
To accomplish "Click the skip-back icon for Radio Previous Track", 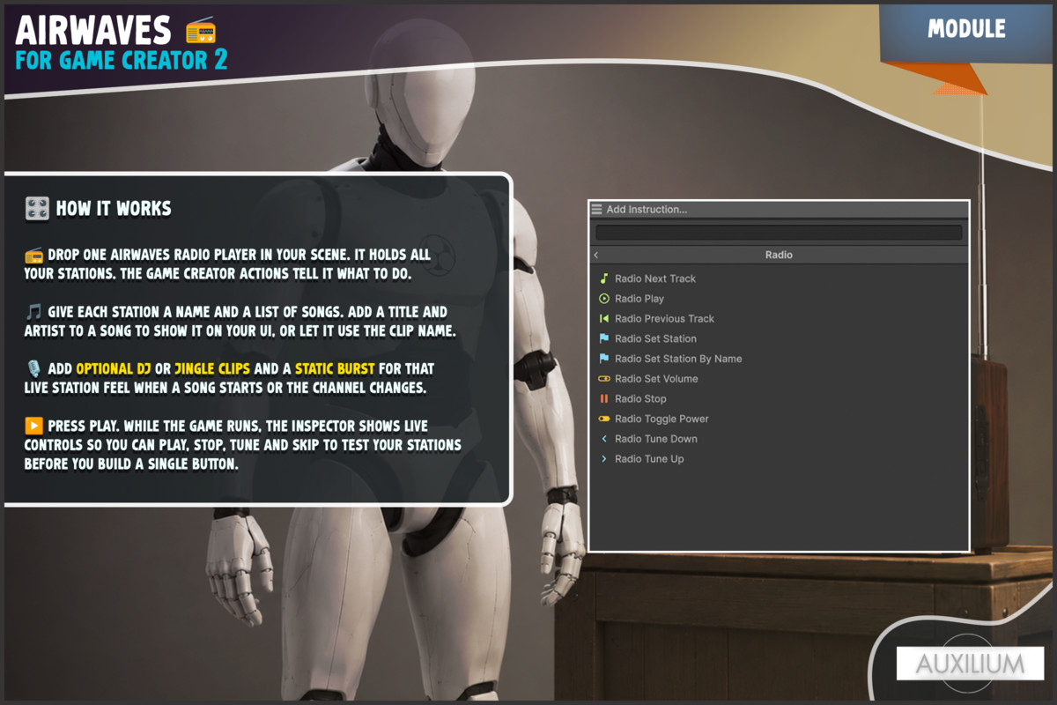I will click(604, 318).
